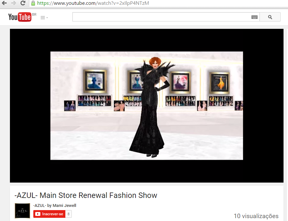The height and width of the screenshot is (221, 288).
Task: Click the browser forward arrow
Action: coord(13,3)
